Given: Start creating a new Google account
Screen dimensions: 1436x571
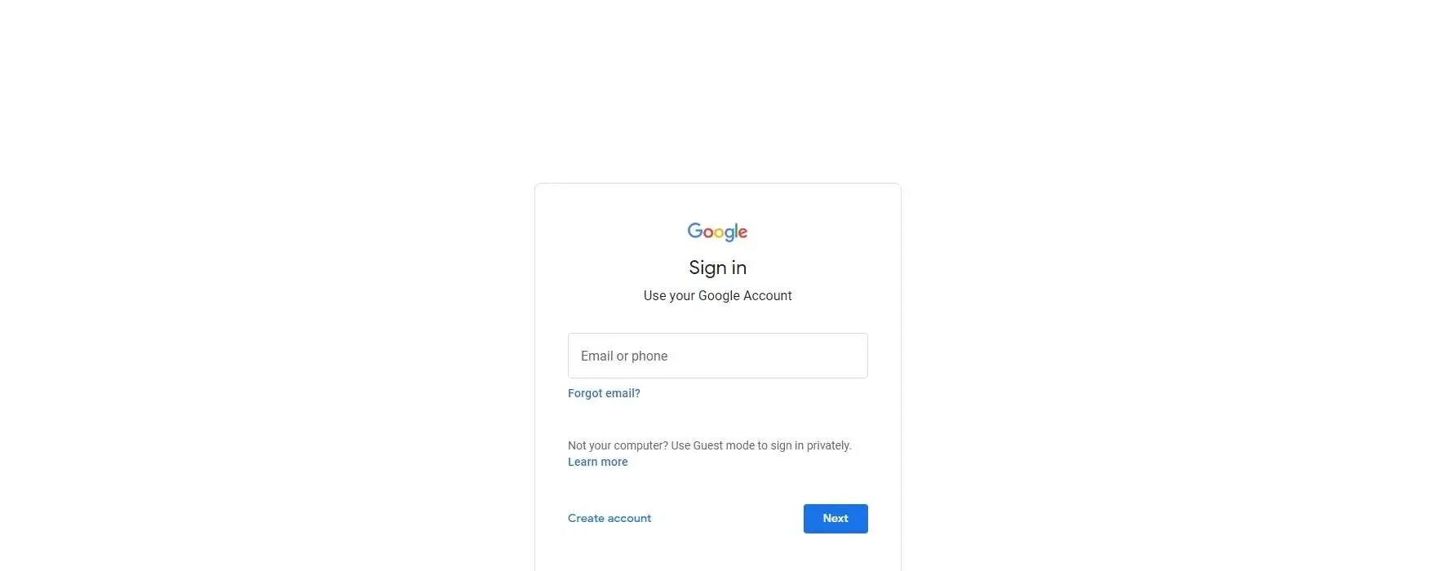Looking at the screenshot, I should pyautogui.click(x=609, y=518).
